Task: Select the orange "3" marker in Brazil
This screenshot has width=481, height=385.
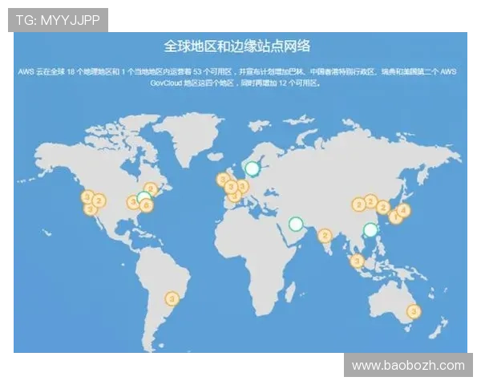Action: (x=172, y=298)
